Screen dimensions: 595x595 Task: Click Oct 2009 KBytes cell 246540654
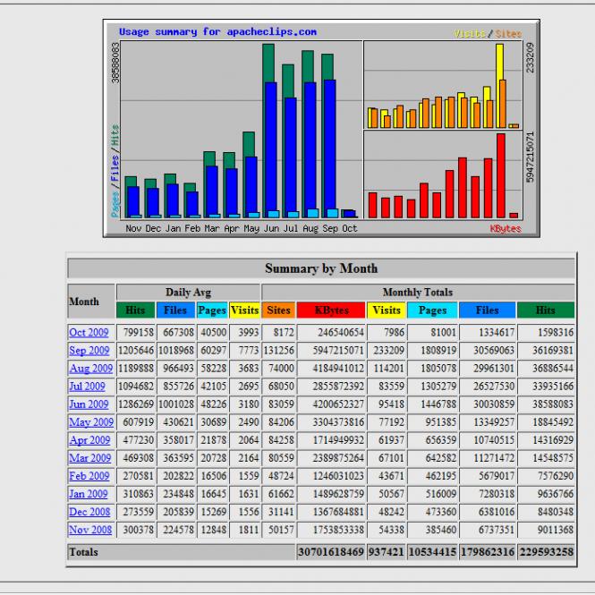point(331,333)
